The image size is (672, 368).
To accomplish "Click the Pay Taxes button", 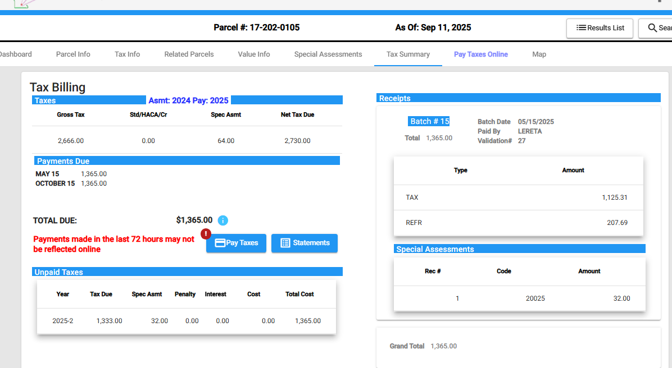I will click(x=236, y=243).
